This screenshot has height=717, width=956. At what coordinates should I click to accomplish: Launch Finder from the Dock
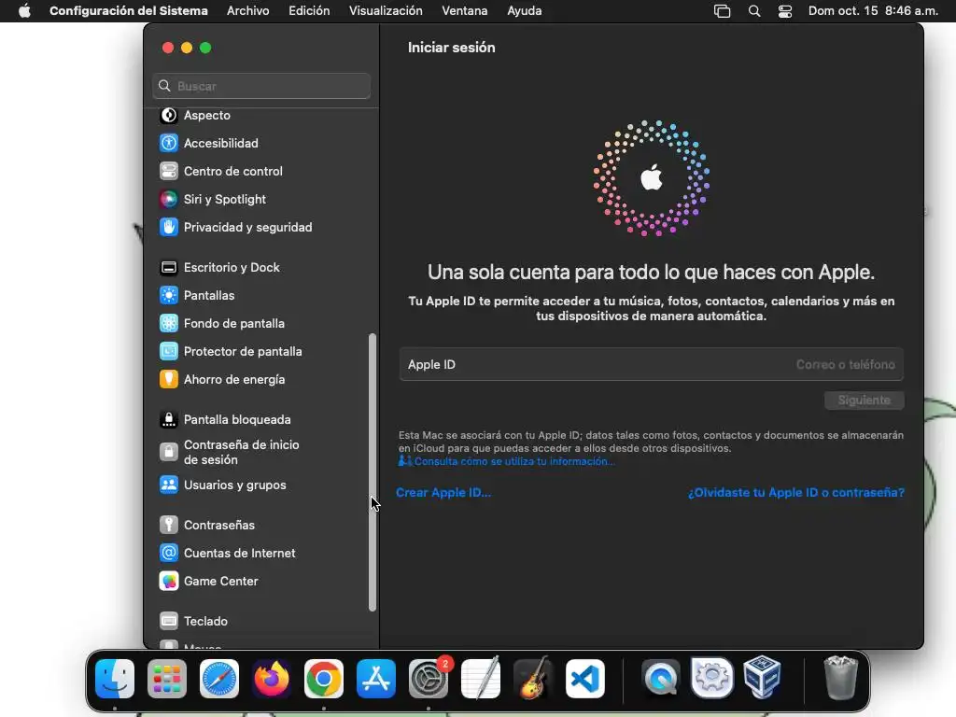coord(115,679)
